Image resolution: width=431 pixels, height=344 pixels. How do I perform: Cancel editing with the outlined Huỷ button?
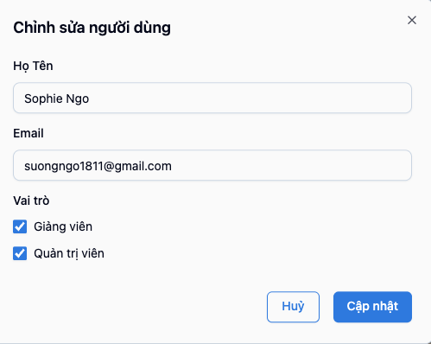coord(293,307)
